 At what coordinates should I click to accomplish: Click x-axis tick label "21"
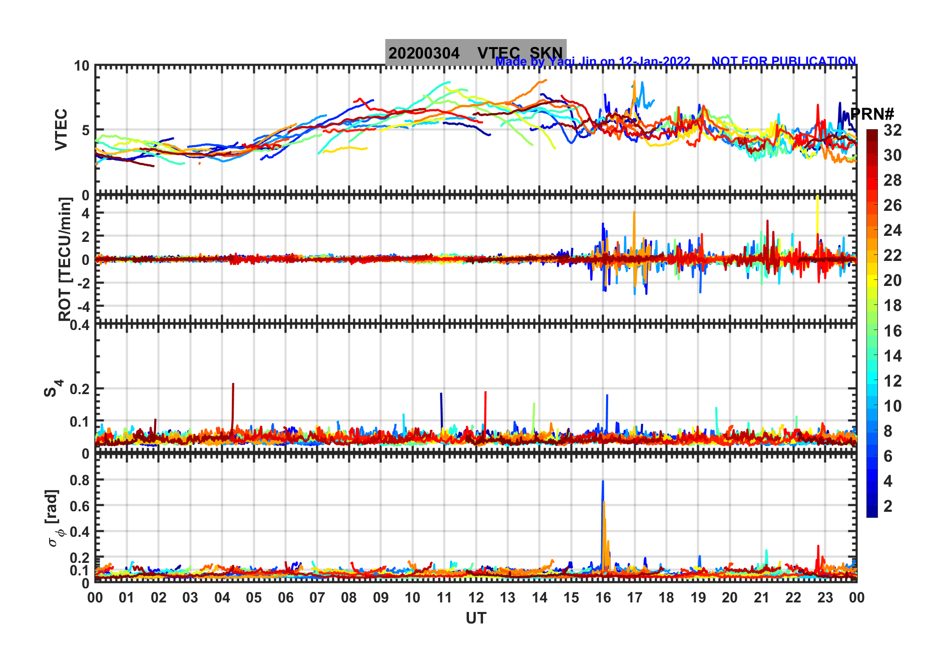[762, 597]
